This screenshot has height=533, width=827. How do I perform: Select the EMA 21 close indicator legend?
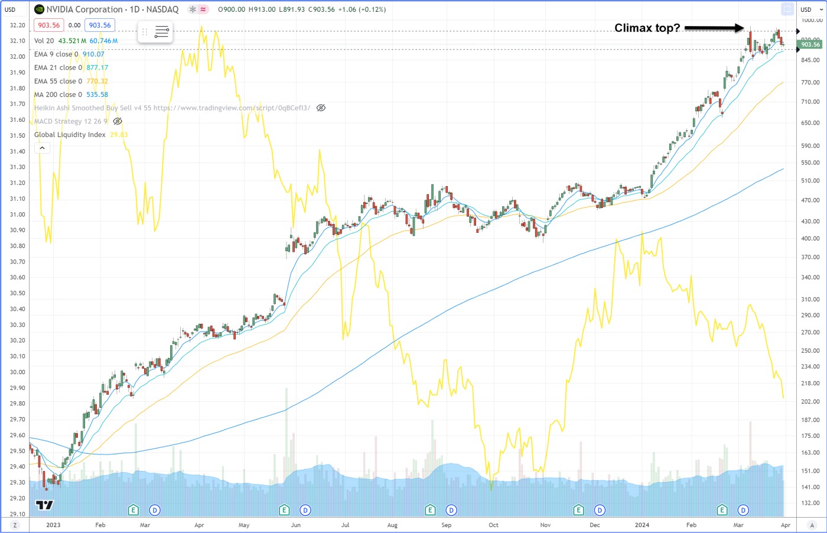click(x=58, y=68)
